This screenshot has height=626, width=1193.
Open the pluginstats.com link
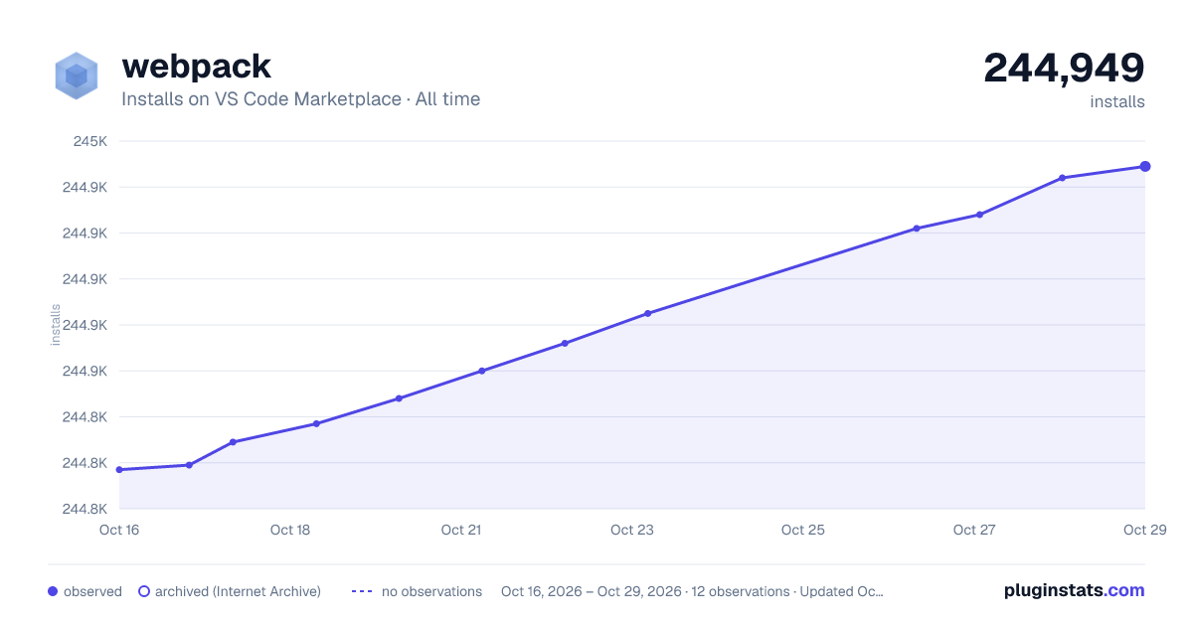[1074, 590]
